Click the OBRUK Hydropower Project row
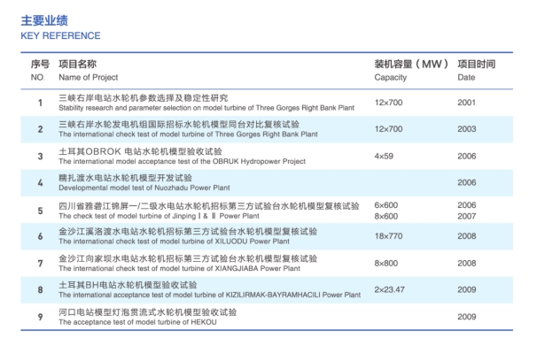This screenshot has width=537, height=338. coord(267,156)
